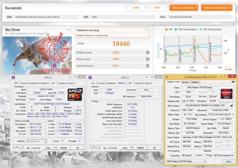The image size is (238, 168).
Task: Click OK in the CPU tab CPU-Z window
Action: 78,147
